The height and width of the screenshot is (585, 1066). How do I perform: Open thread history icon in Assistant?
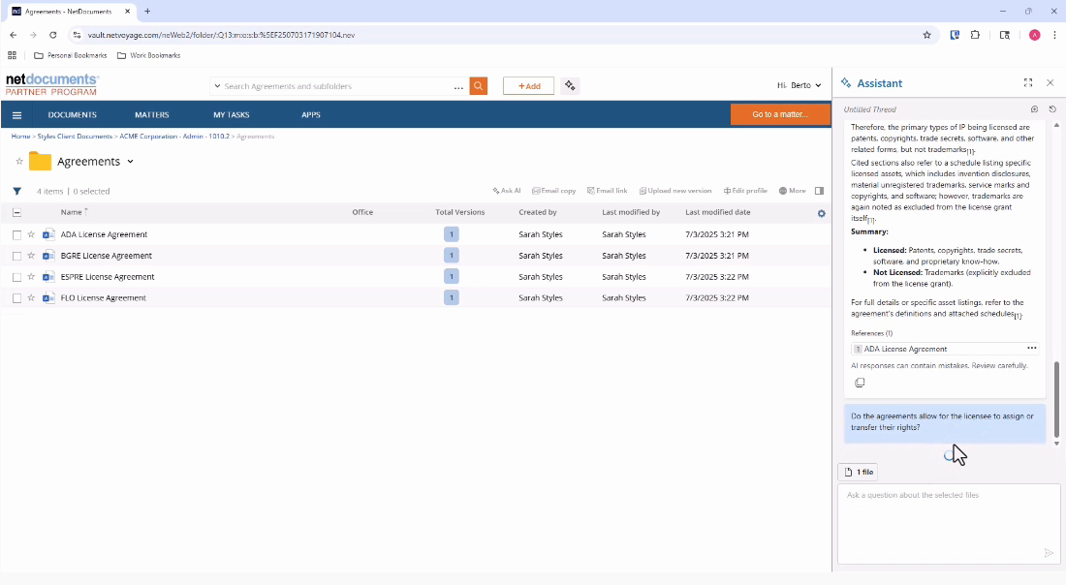coord(1052,109)
